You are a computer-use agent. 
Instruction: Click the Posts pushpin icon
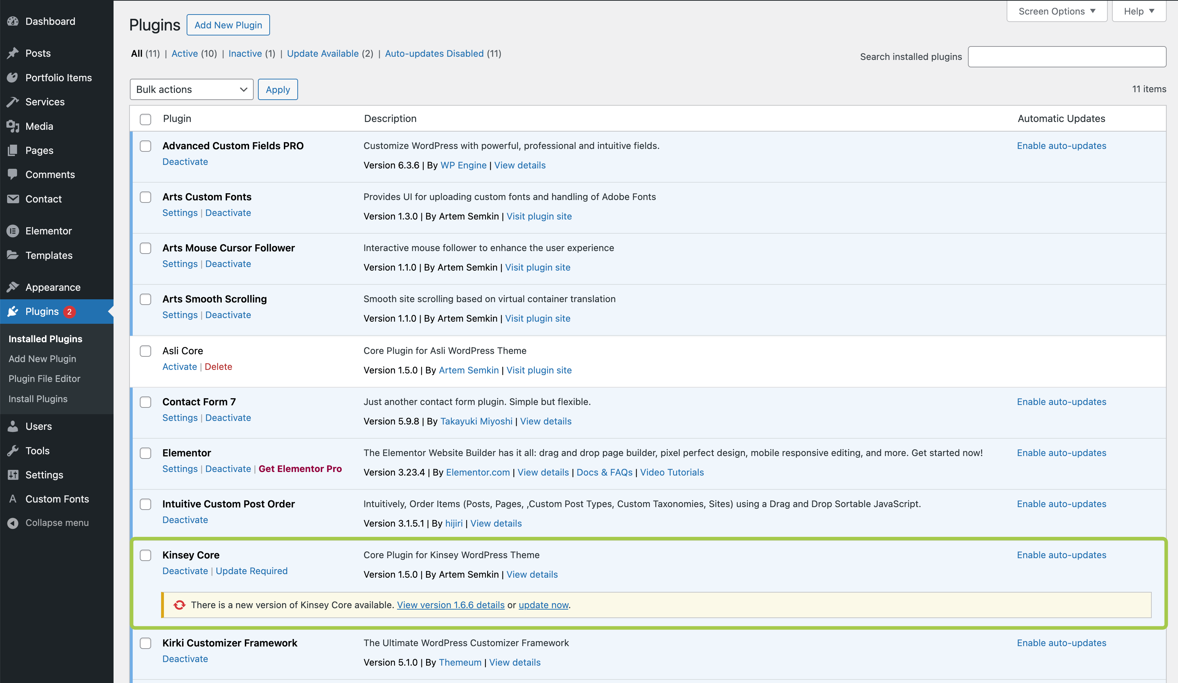click(13, 53)
